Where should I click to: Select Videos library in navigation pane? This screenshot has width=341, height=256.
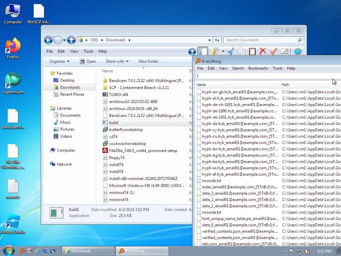pyautogui.click(x=66, y=136)
